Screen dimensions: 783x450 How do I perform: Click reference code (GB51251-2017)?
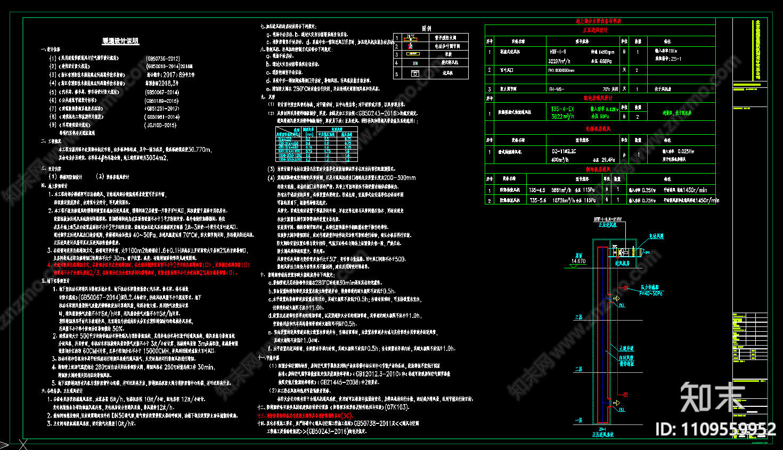coord(162,109)
